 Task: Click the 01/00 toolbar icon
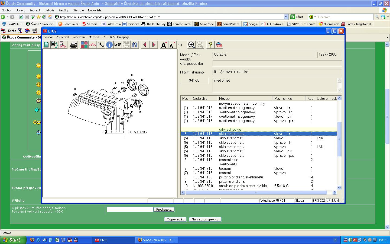(101, 45)
